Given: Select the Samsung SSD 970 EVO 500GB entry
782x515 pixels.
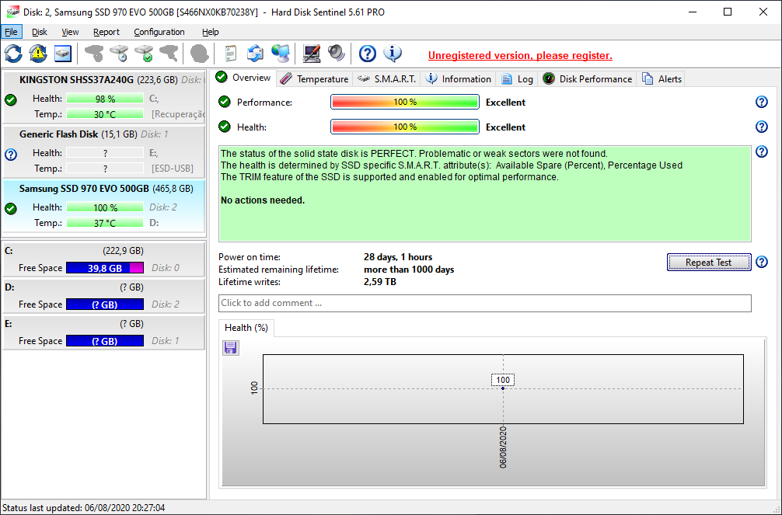Looking at the screenshot, I should pos(103,206).
